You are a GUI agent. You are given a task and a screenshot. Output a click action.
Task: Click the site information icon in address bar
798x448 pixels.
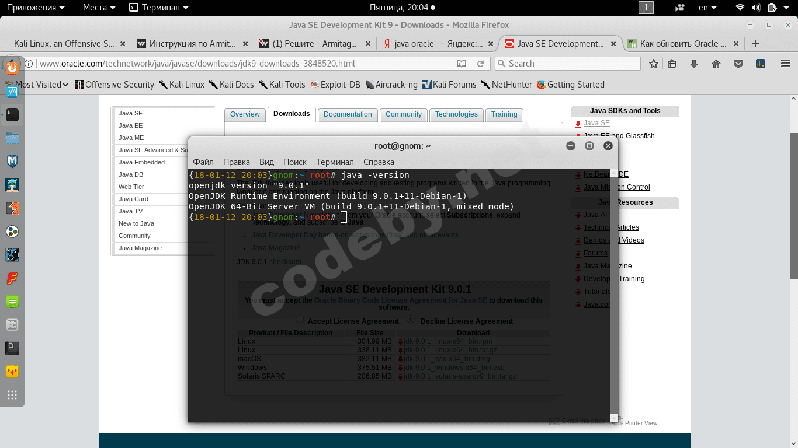[x=28, y=64]
